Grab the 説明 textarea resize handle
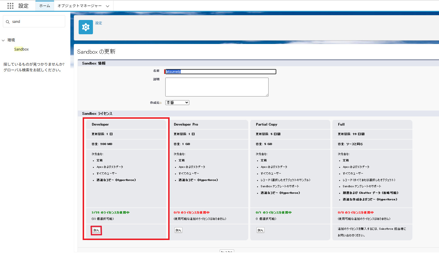The image size is (439, 254). point(267,95)
